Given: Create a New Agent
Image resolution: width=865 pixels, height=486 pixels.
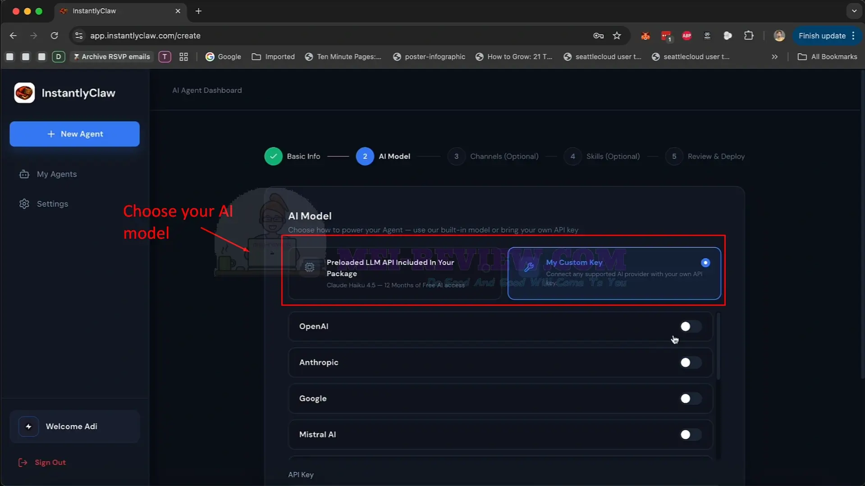Looking at the screenshot, I should (x=74, y=134).
